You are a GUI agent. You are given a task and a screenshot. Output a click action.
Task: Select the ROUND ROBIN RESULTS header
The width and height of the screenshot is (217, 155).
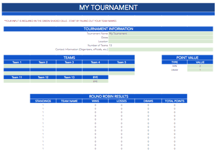pos(108,96)
